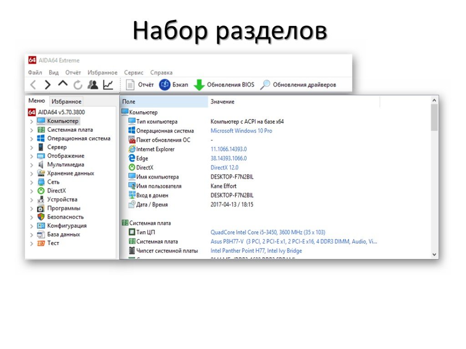Image resolution: width=466 pixels, height=349 pixels.
Task: Click the Отчёт toolbar button
Action: pos(140,85)
